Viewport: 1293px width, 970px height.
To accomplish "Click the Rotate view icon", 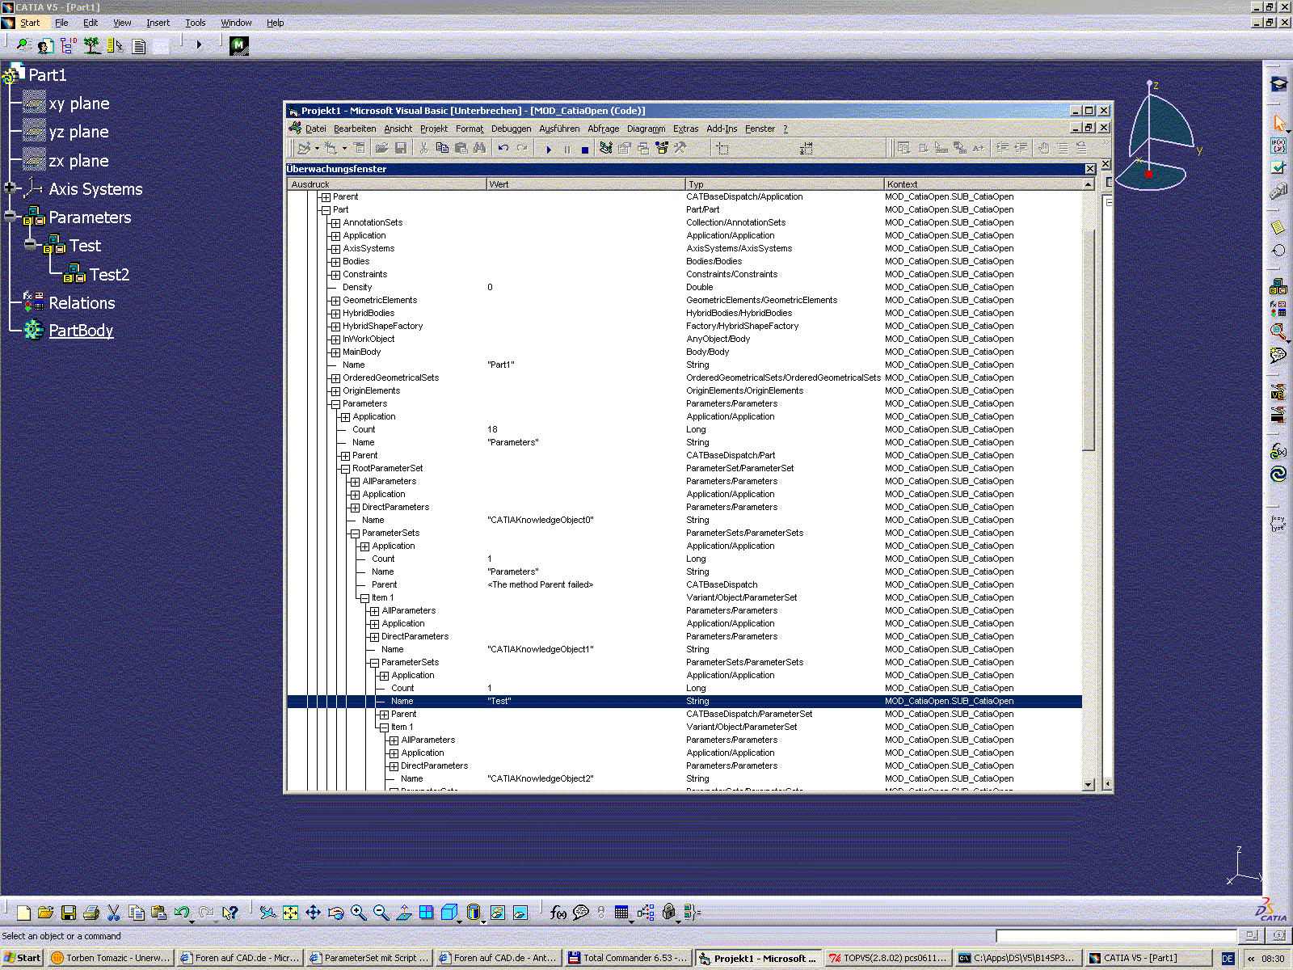I will pyautogui.click(x=335, y=913).
